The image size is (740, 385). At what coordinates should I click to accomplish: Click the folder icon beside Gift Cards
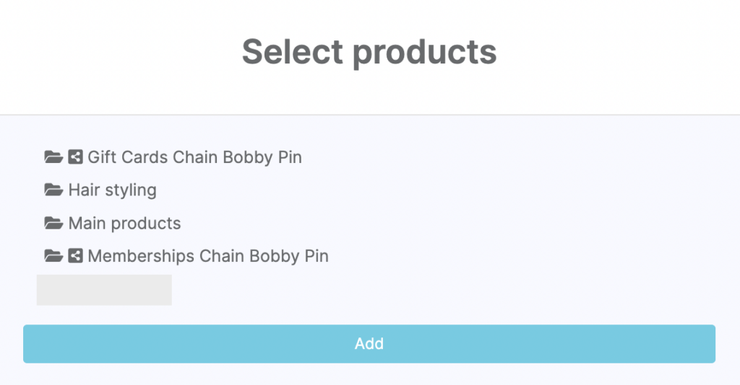click(53, 157)
